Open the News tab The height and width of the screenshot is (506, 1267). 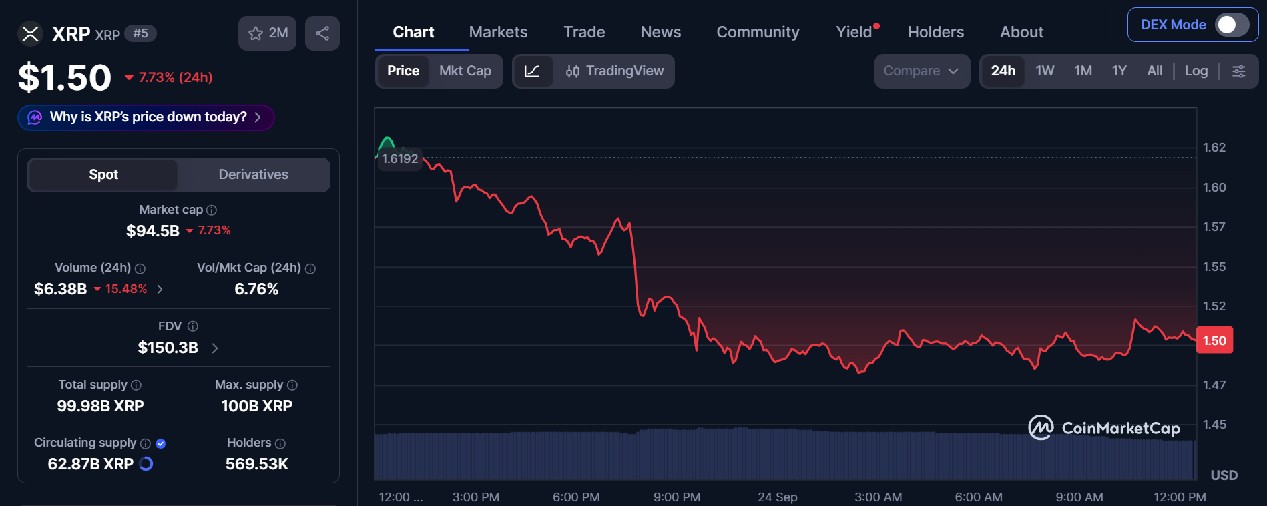[661, 32]
